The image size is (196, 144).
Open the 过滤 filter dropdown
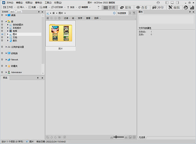pos(67,18)
